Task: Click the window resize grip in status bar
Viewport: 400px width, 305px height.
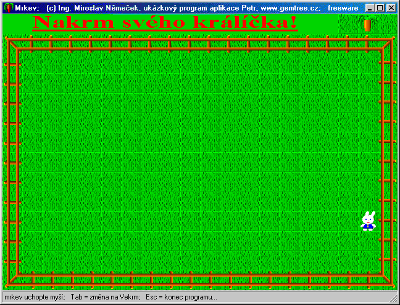Action: click(x=394, y=298)
